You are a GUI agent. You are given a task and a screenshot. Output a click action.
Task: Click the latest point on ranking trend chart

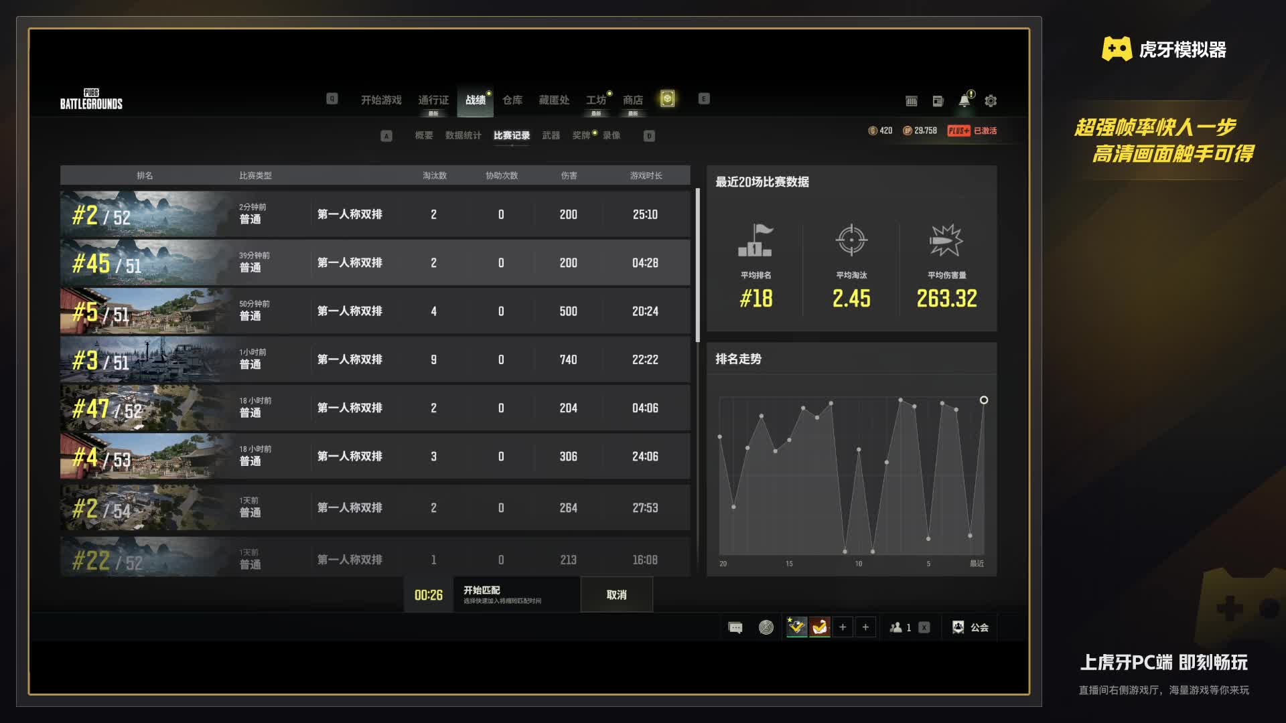pyautogui.click(x=984, y=400)
